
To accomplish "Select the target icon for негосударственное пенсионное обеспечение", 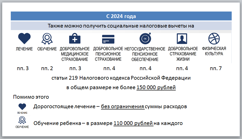I will pyautogui.click(x=145, y=39).
